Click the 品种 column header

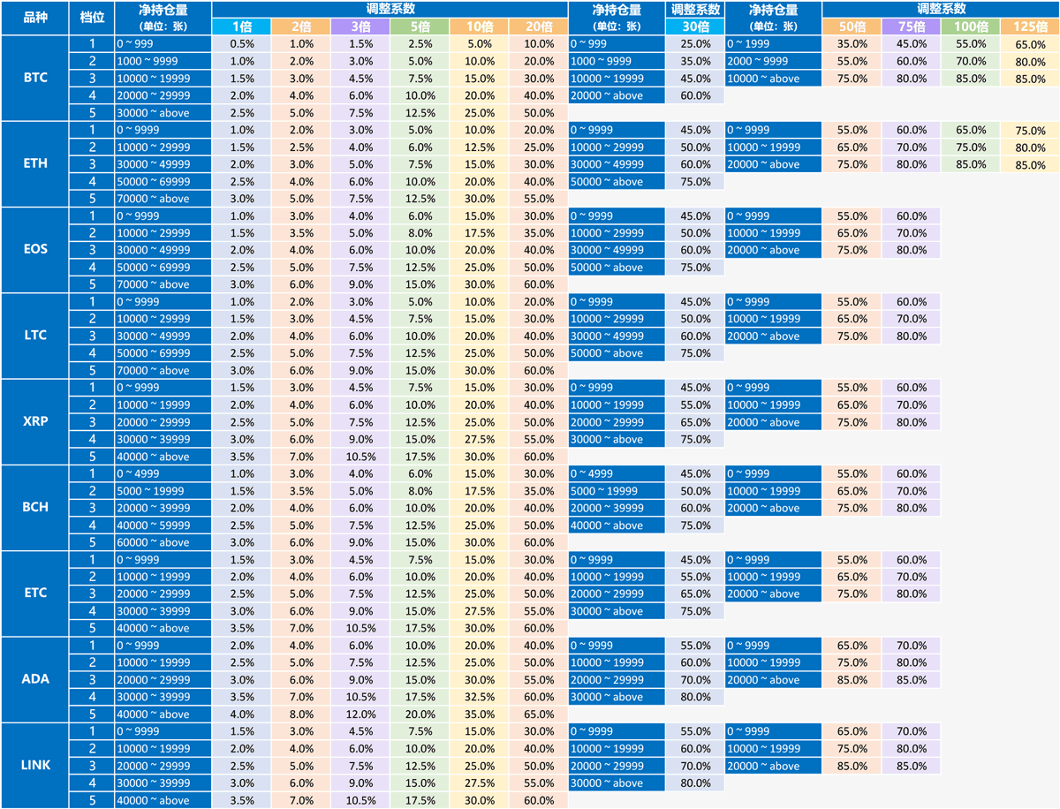(x=35, y=18)
